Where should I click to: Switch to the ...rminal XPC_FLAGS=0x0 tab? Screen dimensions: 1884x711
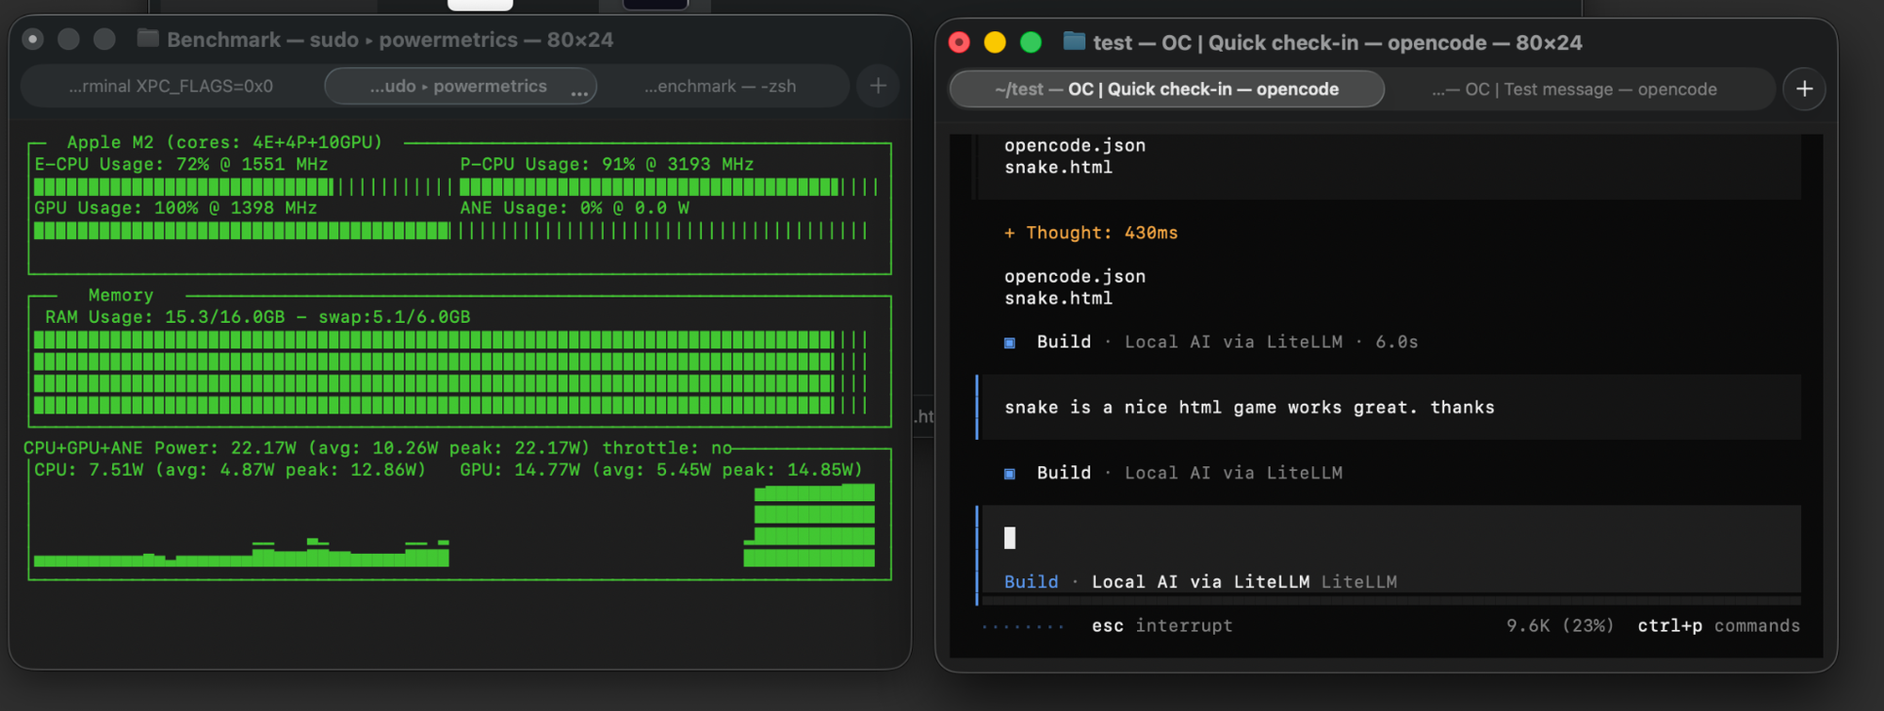tap(171, 87)
